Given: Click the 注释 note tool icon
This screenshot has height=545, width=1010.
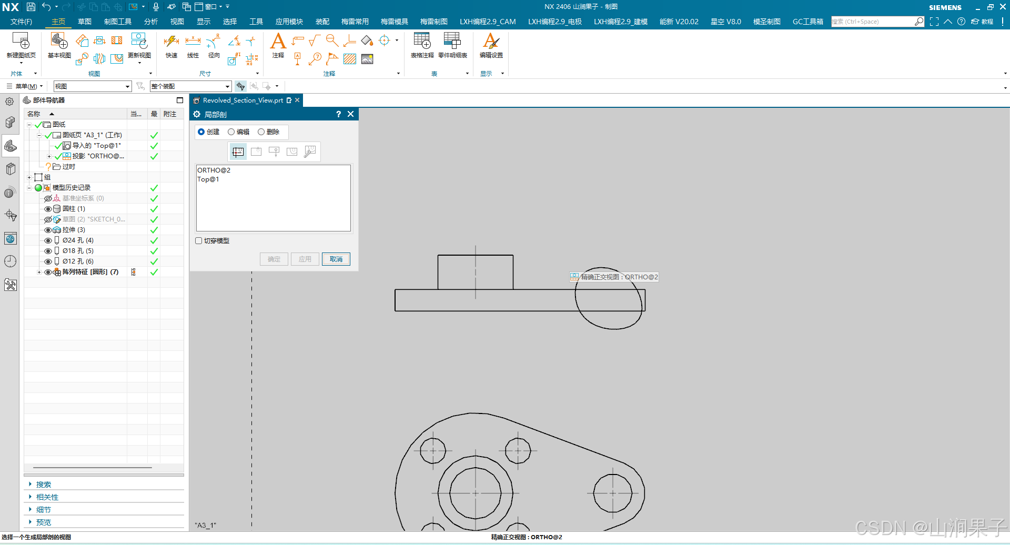Looking at the screenshot, I should (278, 41).
